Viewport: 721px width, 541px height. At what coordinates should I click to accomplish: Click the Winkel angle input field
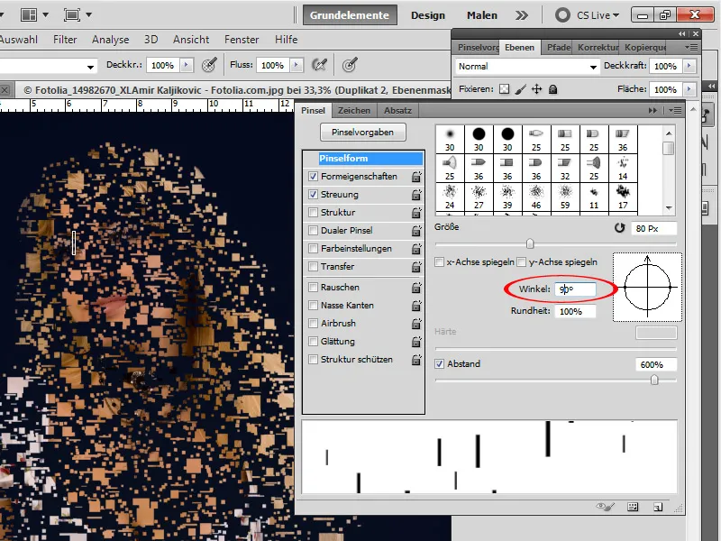[575, 289]
